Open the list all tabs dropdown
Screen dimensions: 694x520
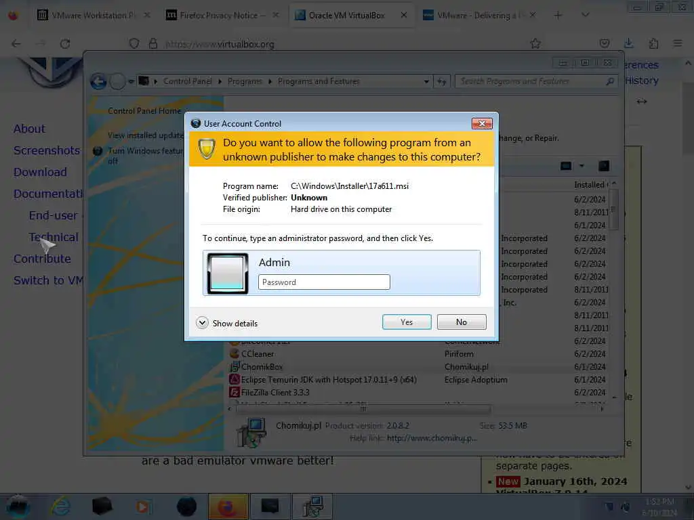[x=585, y=15]
